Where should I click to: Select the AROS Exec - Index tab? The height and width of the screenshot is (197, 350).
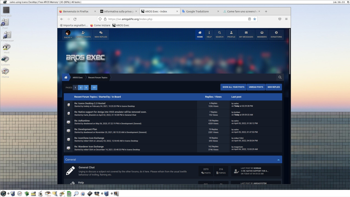pos(160,11)
